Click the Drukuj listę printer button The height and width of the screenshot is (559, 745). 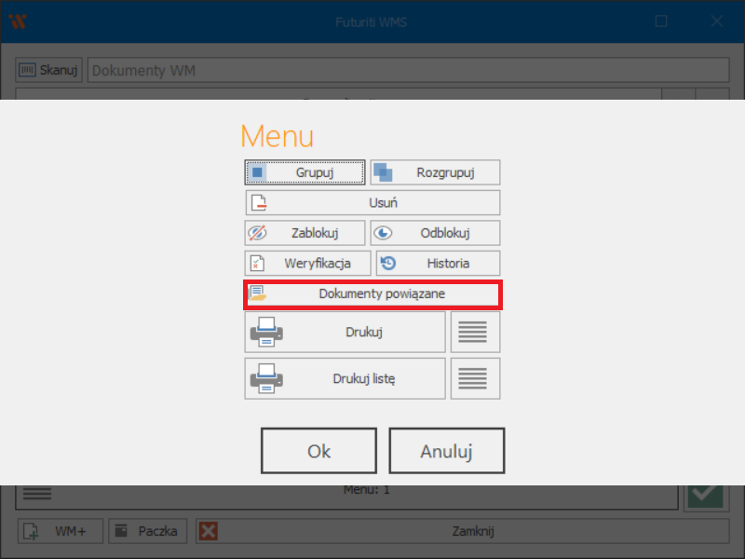345,378
